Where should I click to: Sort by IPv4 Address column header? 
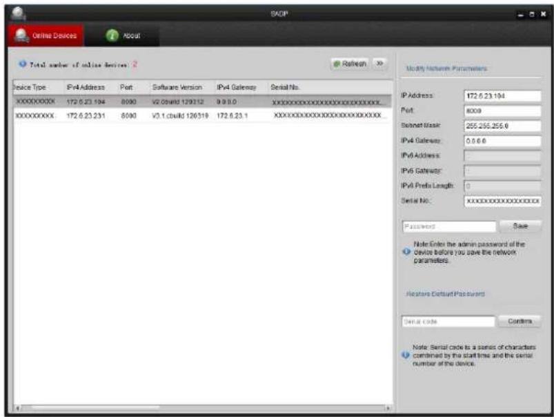[86, 87]
